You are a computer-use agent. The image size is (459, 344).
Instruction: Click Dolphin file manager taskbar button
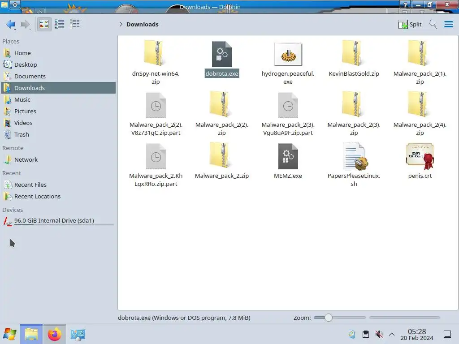tap(31, 334)
